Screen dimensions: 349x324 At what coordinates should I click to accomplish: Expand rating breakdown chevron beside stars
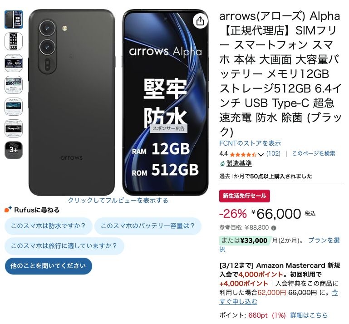pyautogui.click(x=261, y=154)
